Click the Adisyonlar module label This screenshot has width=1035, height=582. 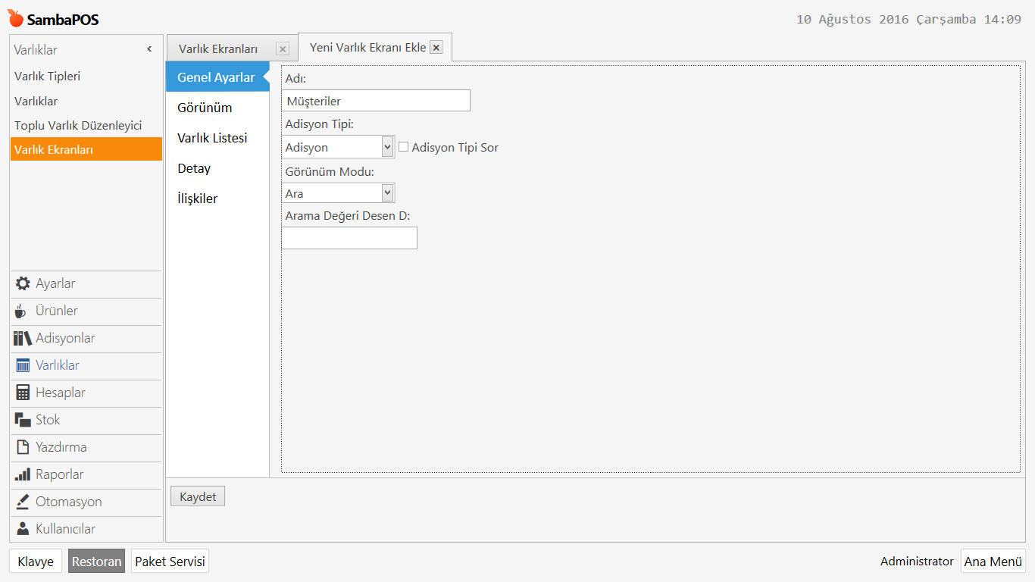65,338
